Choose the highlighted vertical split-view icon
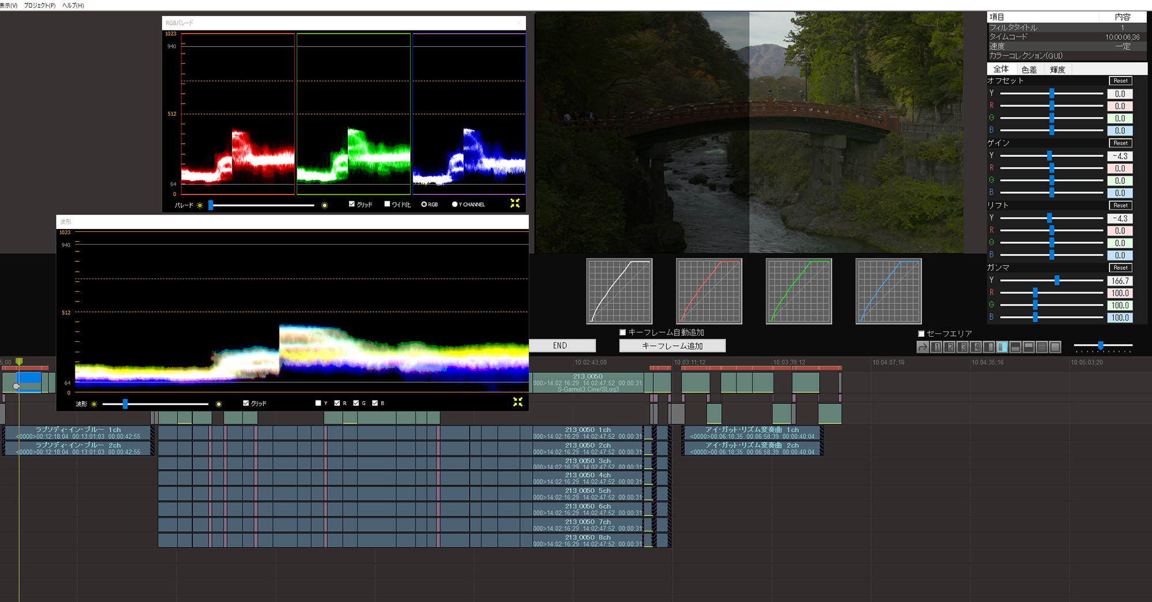 (x=1002, y=347)
